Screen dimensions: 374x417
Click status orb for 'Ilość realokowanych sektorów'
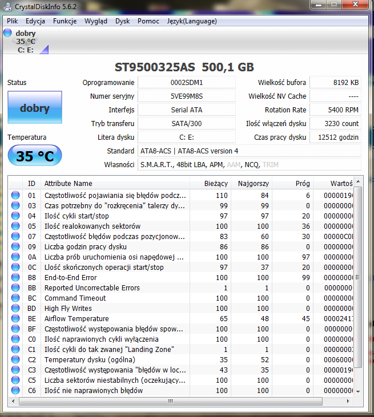[15, 226]
